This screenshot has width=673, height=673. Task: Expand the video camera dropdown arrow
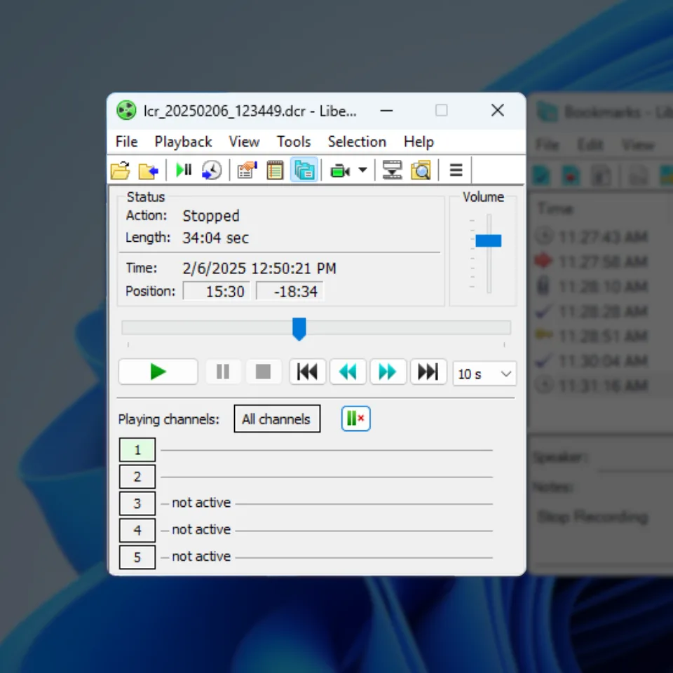click(362, 170)
